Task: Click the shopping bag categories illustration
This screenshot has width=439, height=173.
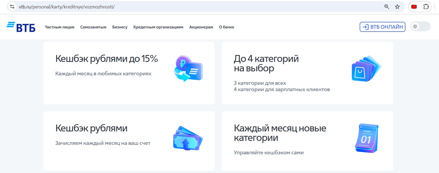Action: pyautogui.click(x=366, y=69)
